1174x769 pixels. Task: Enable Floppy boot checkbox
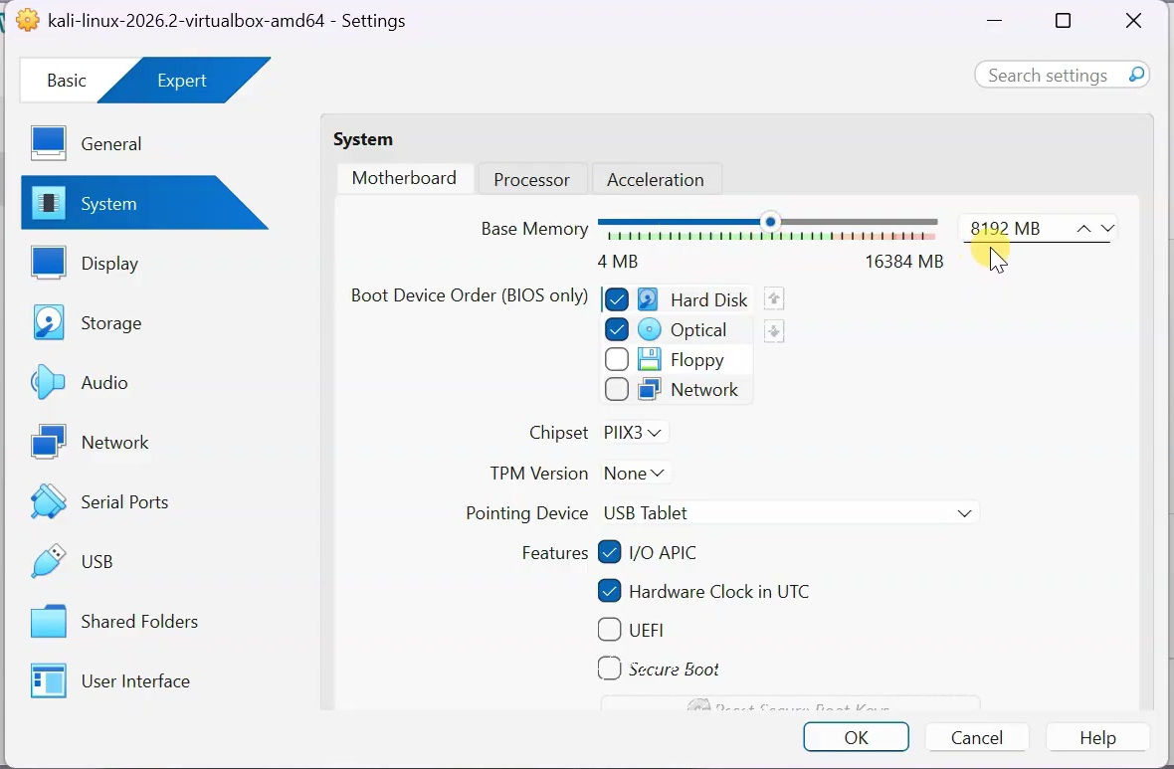(616, 359)
